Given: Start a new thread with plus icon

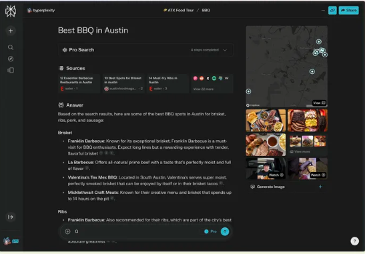Looking at the screenshot, I should pyautogui.click(x=11, y=31).
